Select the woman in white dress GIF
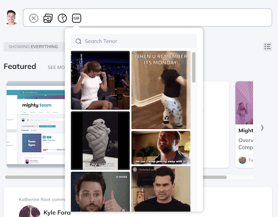Image resolution: width=278 pixels, height=217 pixels. pyautogui.click(x=100, y=80)
